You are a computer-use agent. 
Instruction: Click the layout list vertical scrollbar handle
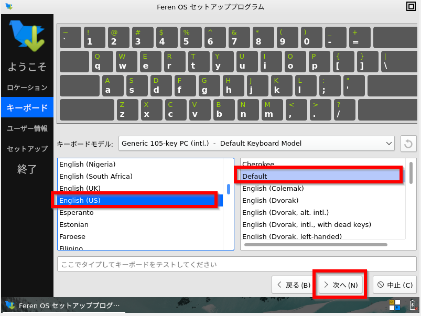(x=229, y=189)
